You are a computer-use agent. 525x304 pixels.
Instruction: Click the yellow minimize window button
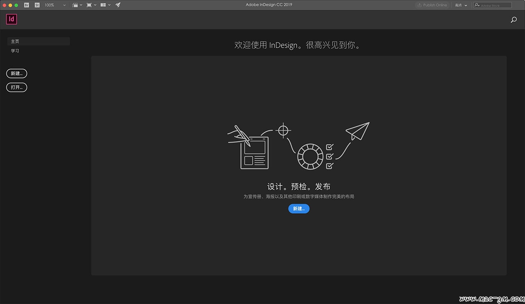11,5
